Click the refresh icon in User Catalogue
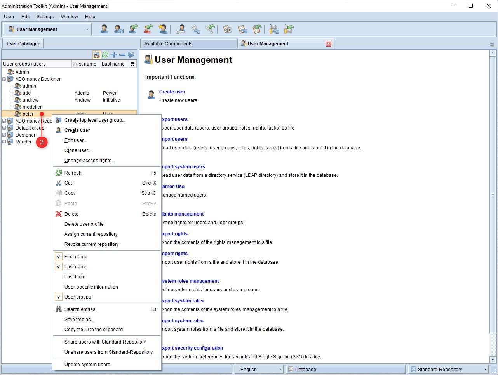 click(105, 55)
